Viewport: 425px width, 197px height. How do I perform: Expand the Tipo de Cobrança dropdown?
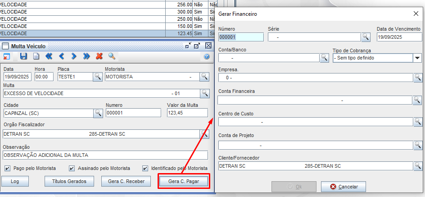pos(416,58)
